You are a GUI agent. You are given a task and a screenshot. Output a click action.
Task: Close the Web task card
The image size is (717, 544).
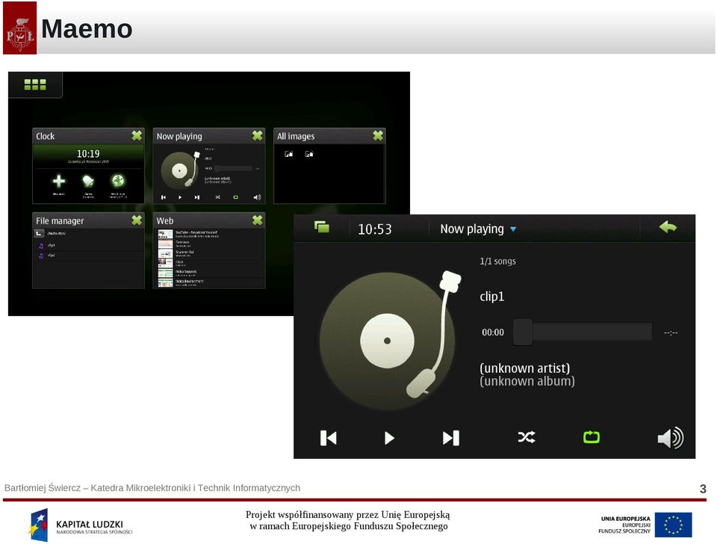pyautogui.click(x=258, y=220)
